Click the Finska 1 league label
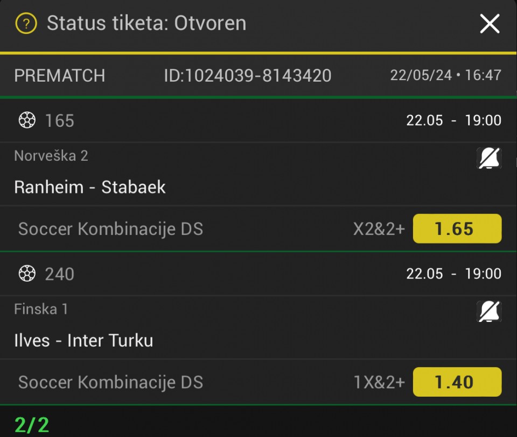 (x=41, y=309)
